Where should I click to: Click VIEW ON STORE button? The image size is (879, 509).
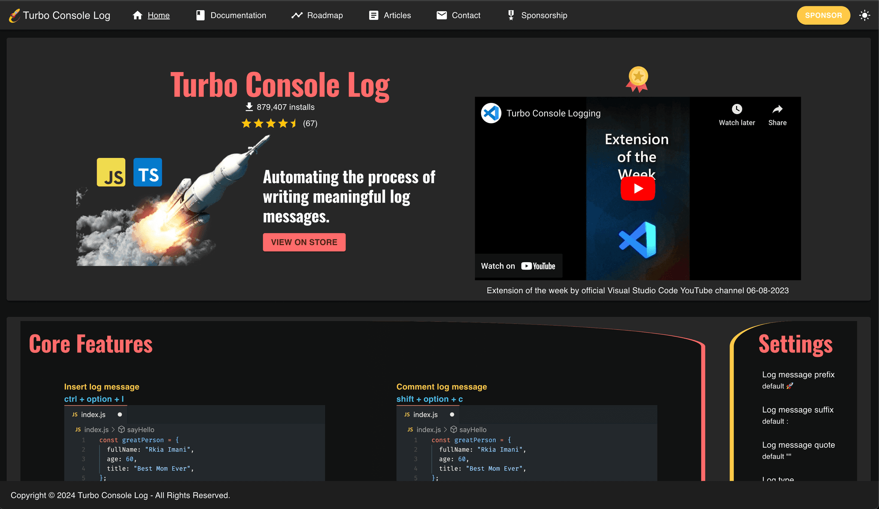pyautogui.click(x=304, y=242)
